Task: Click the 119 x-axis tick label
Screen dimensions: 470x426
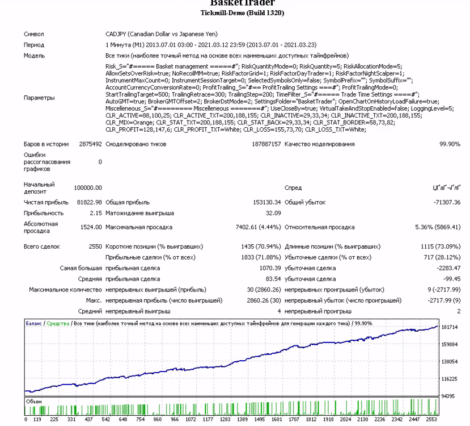Action: (x=37, y=420)
